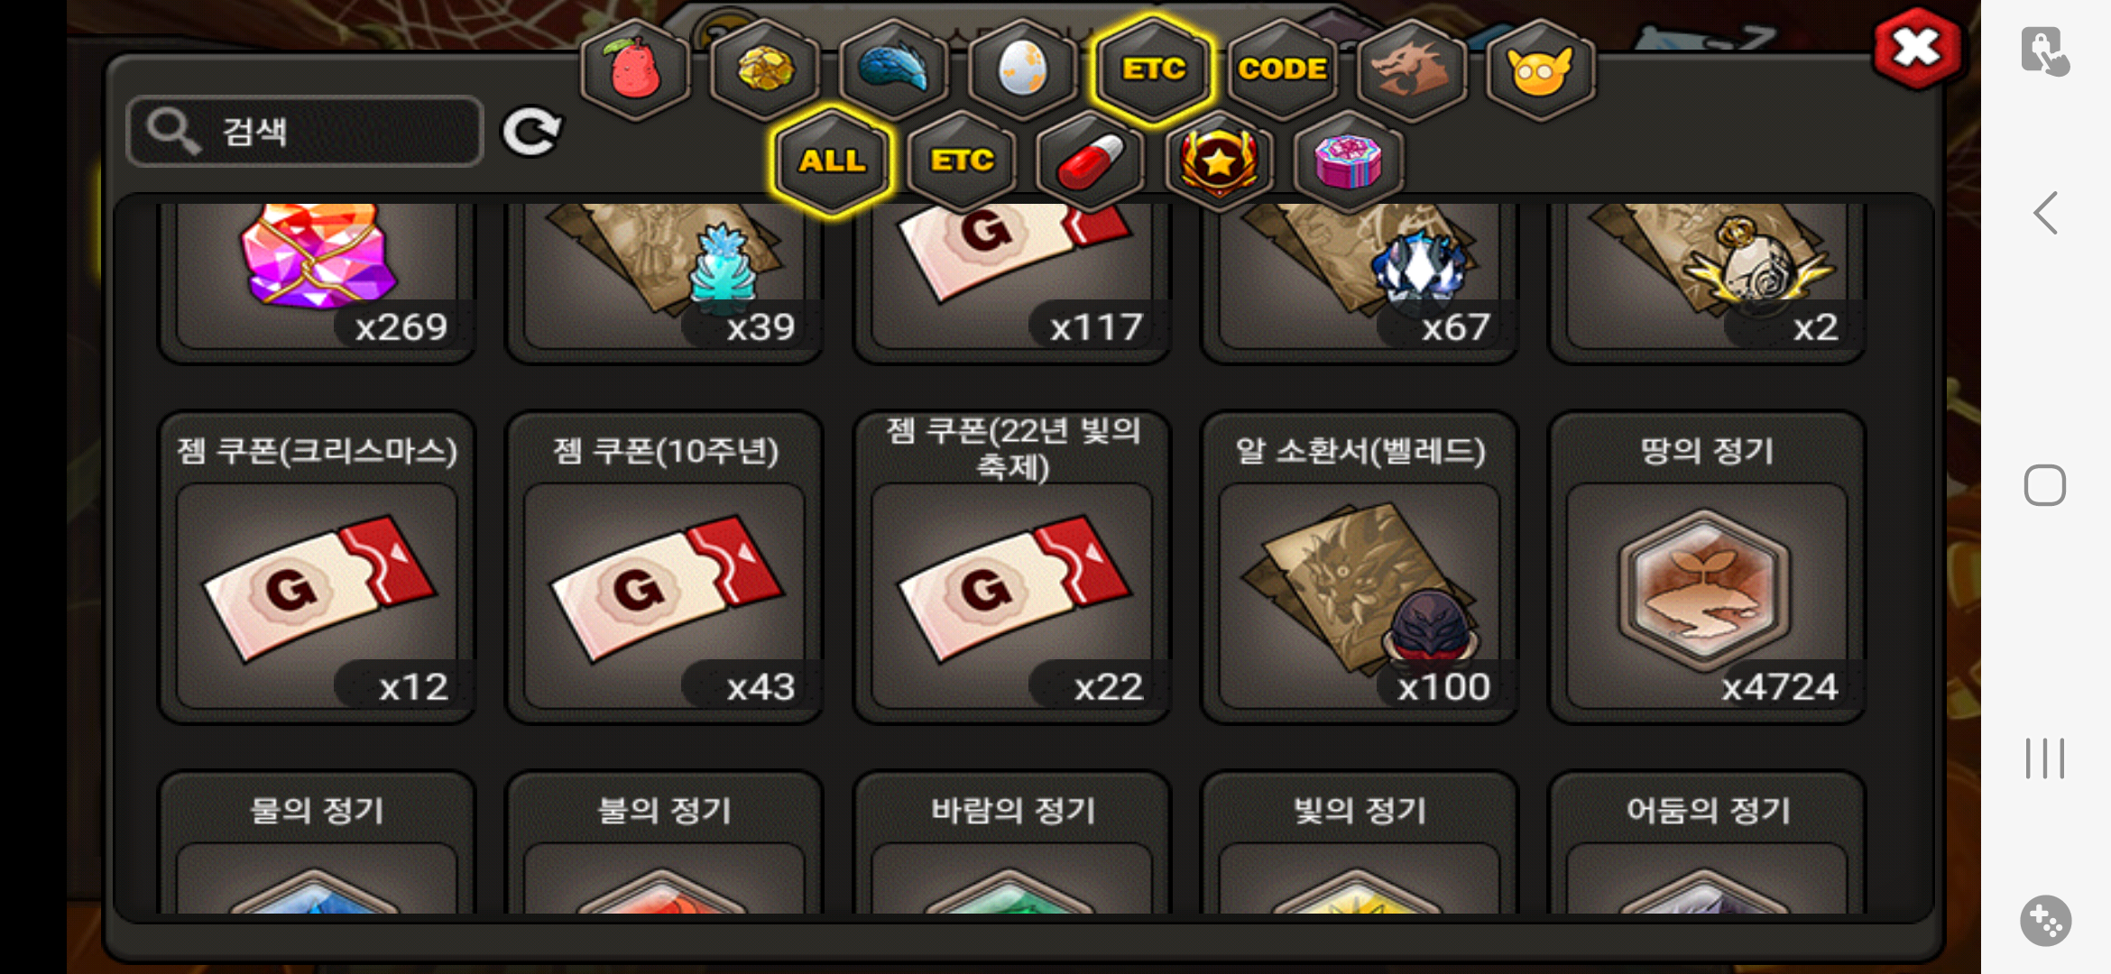
Task: Filter by gold star medal icon
Action: click(x=1219, y=161)
